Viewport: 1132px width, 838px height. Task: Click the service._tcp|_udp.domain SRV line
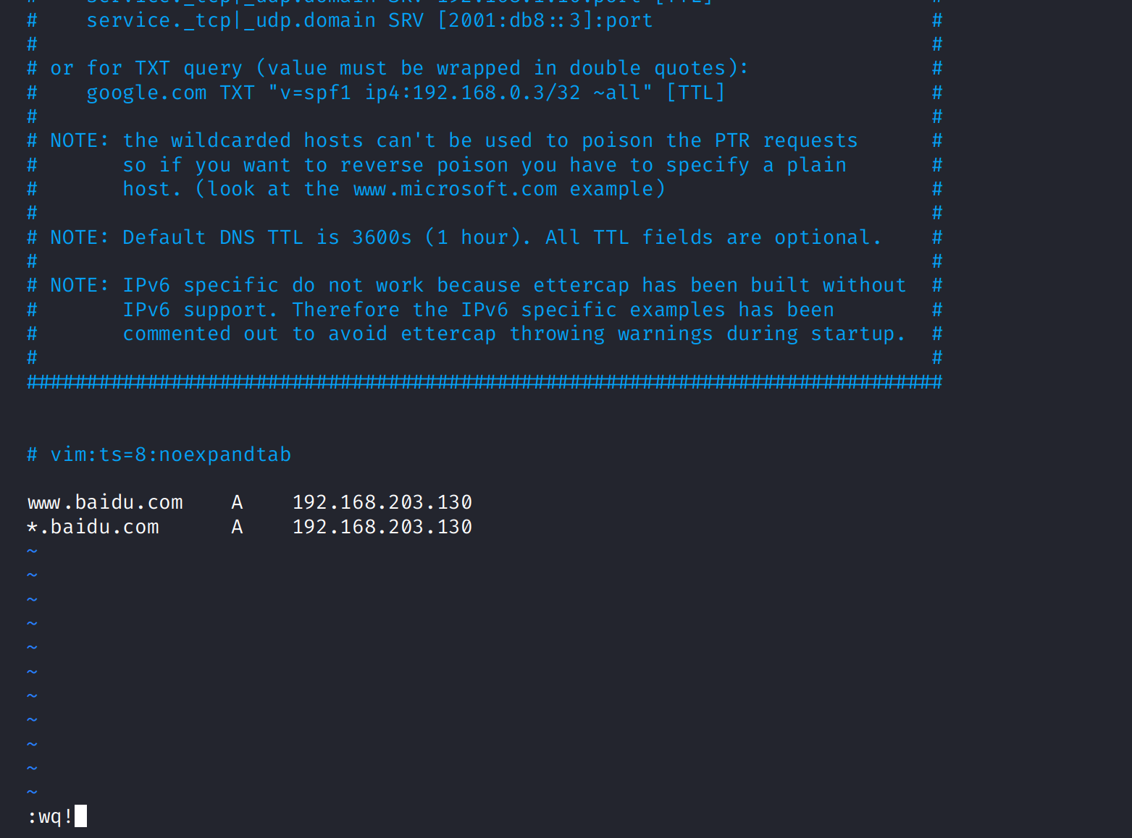369,20
